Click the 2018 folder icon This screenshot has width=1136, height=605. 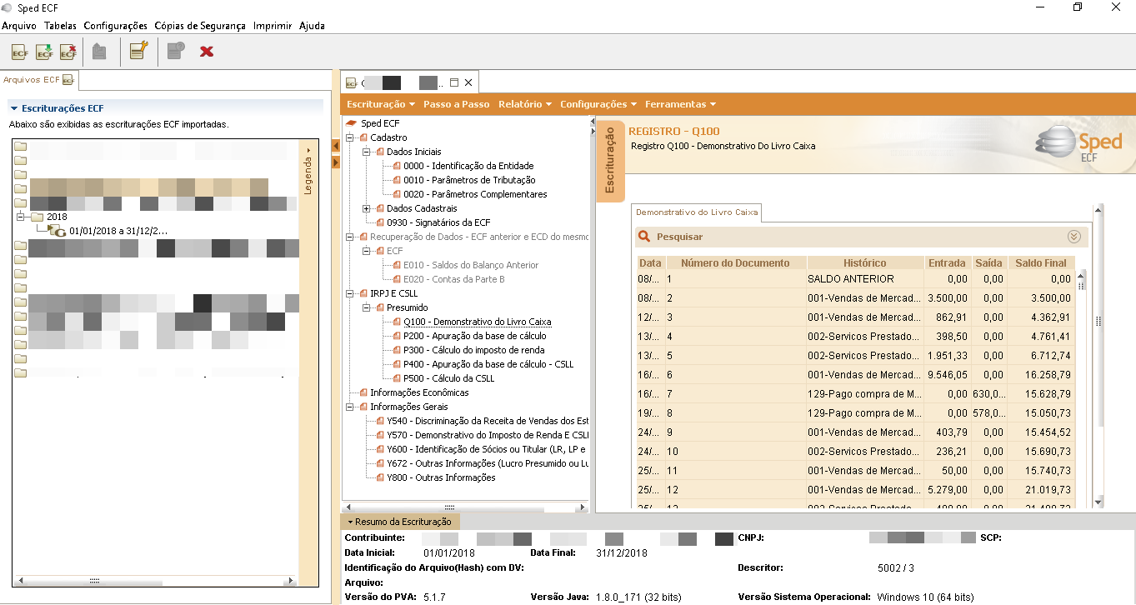[38, 217]
